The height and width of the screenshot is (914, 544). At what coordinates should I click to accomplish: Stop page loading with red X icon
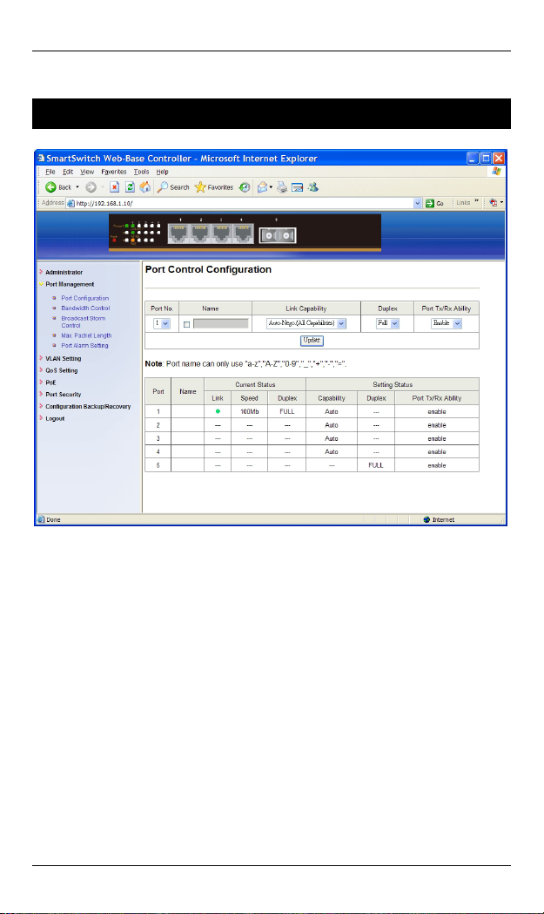pos(115,187)
